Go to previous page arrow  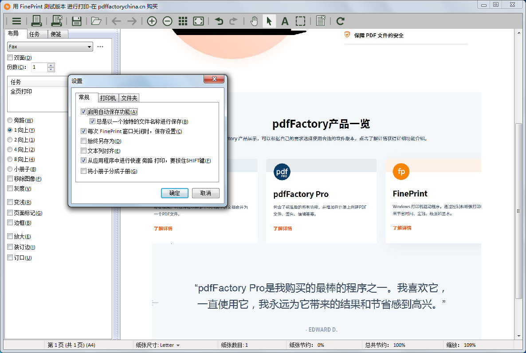click(116, 21)
